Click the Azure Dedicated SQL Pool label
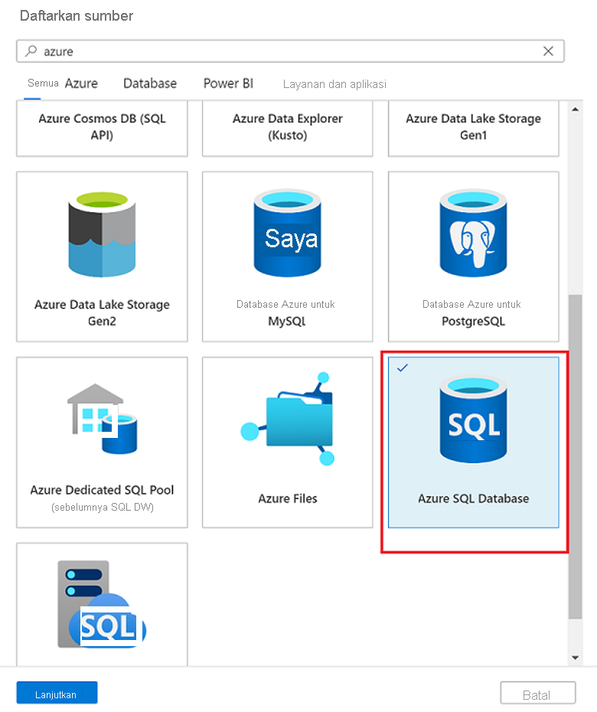The height and width of the screenshot is (712, 597). (102, 490)
